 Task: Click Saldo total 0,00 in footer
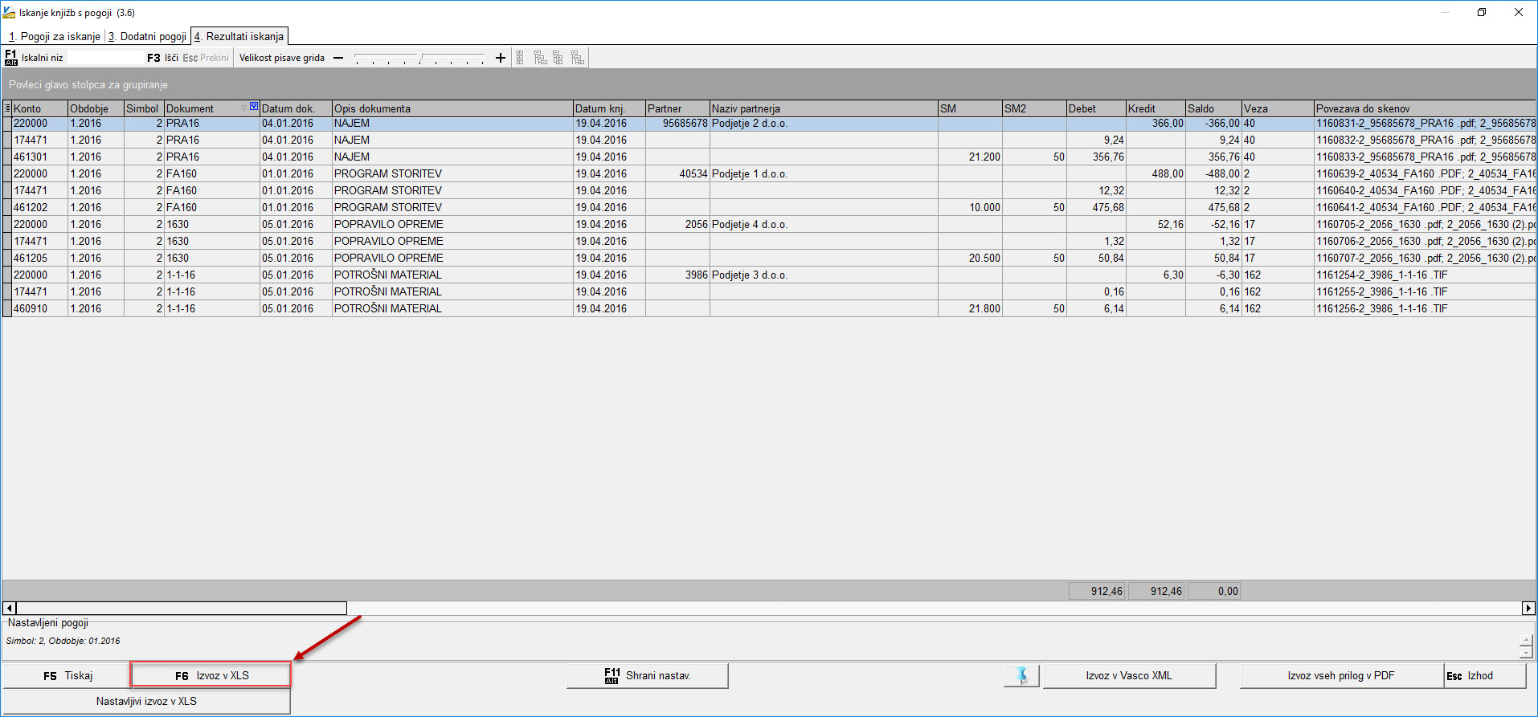coord(1213,591)
